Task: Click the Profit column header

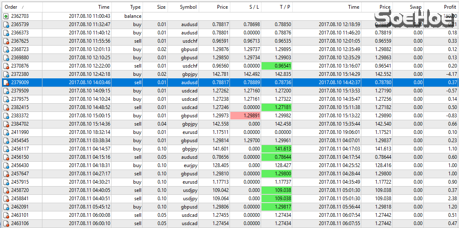Action: point(449,7)
